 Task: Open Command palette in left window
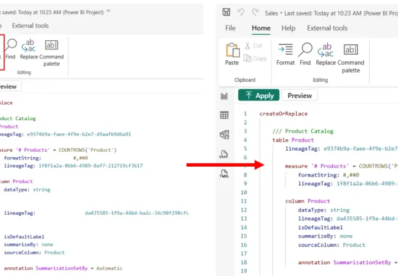click(51, 53)
